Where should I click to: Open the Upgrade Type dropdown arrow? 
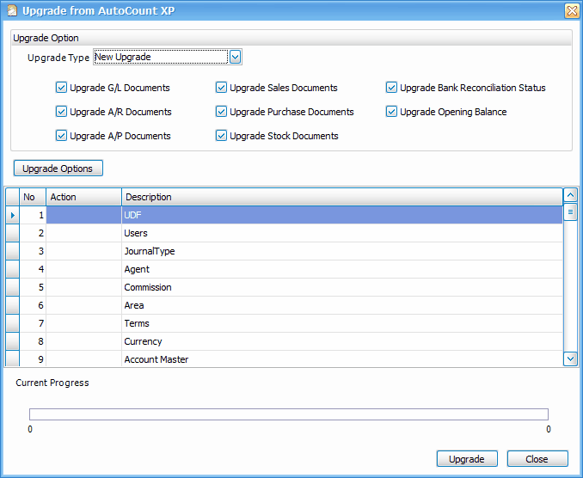click(x=236, y=58)
